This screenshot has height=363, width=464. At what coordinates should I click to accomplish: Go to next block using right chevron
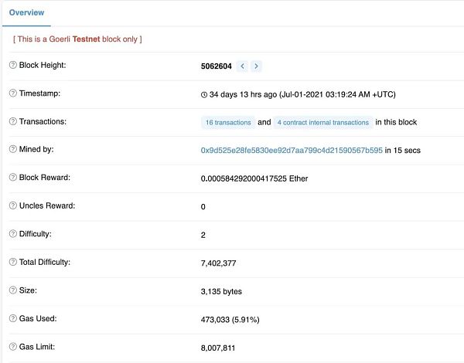pyautogui.click(x=256, y=66)
